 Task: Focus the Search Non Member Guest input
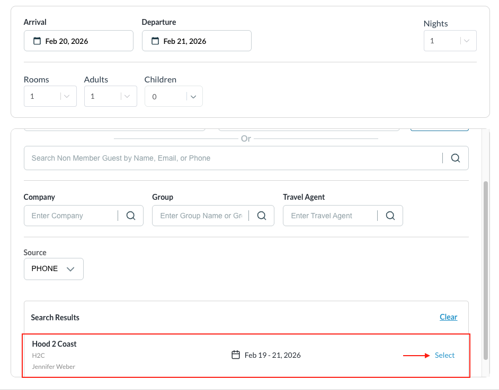(x=233, y=158)
